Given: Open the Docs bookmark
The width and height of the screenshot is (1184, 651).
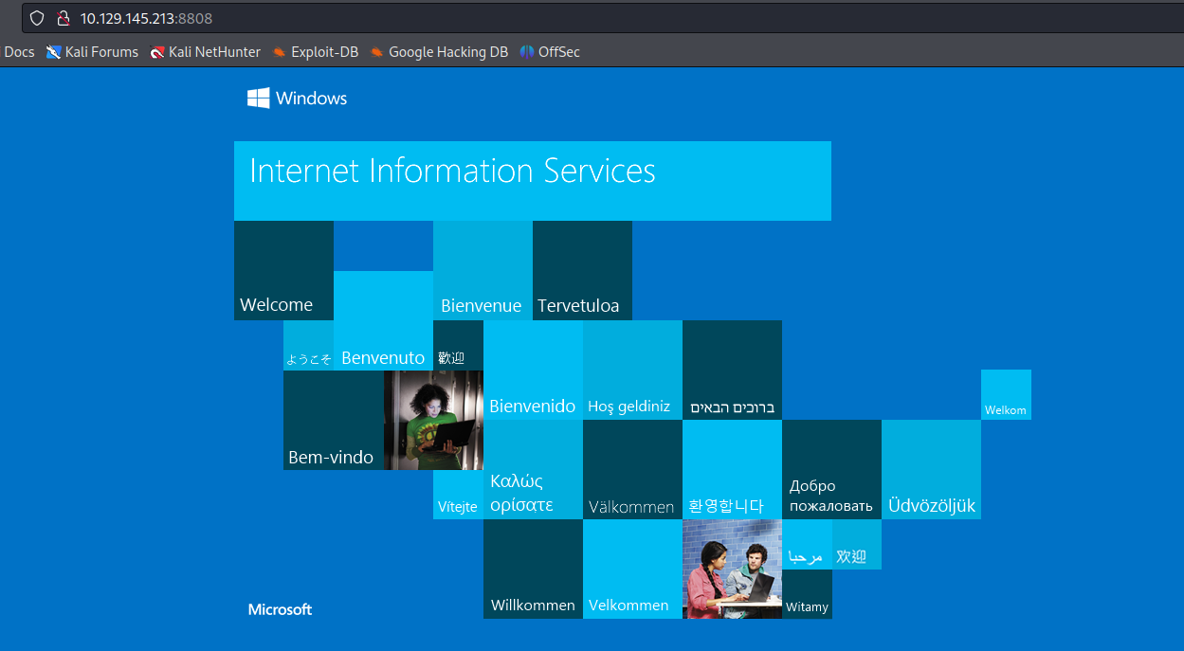Looking at the screenshot, I should coord(19,52).
